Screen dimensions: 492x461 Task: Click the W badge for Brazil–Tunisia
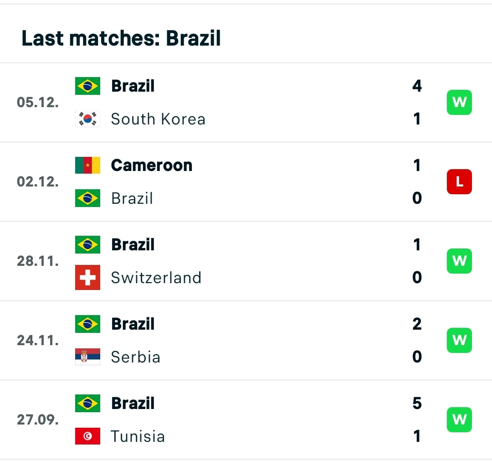point(459,420)
